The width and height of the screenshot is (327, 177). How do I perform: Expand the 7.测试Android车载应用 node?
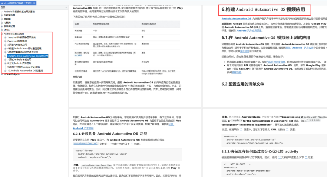pyautogui.click(x=5, y=60)
